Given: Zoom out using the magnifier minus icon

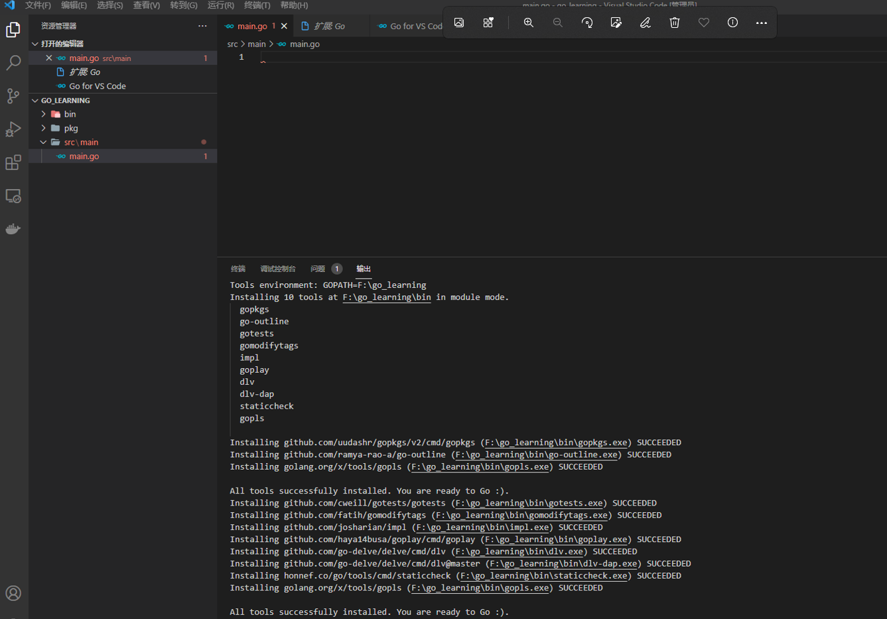Looking at the screenshot, I should pos(558,23).
